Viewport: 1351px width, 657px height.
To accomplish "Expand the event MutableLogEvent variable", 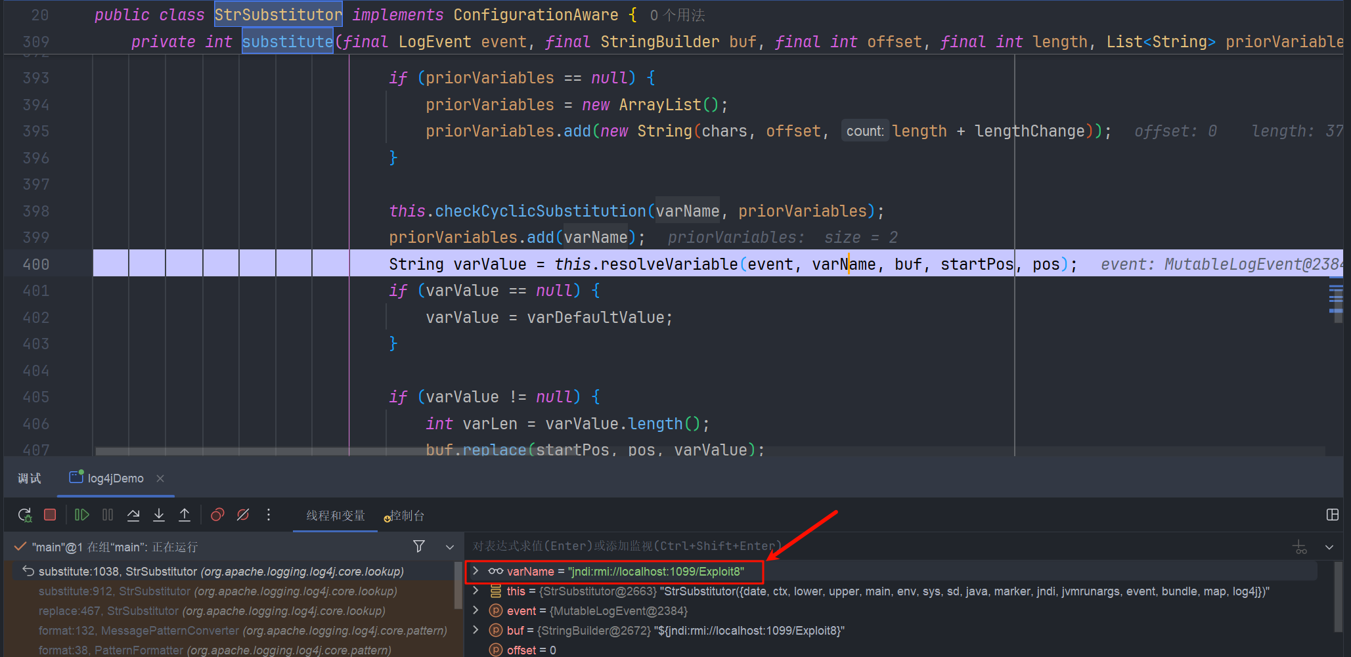I will 476,610.
